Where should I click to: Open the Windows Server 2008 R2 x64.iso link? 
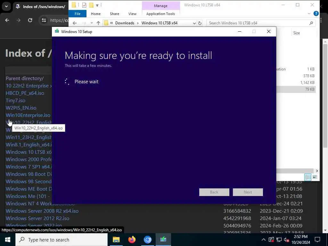42,211
